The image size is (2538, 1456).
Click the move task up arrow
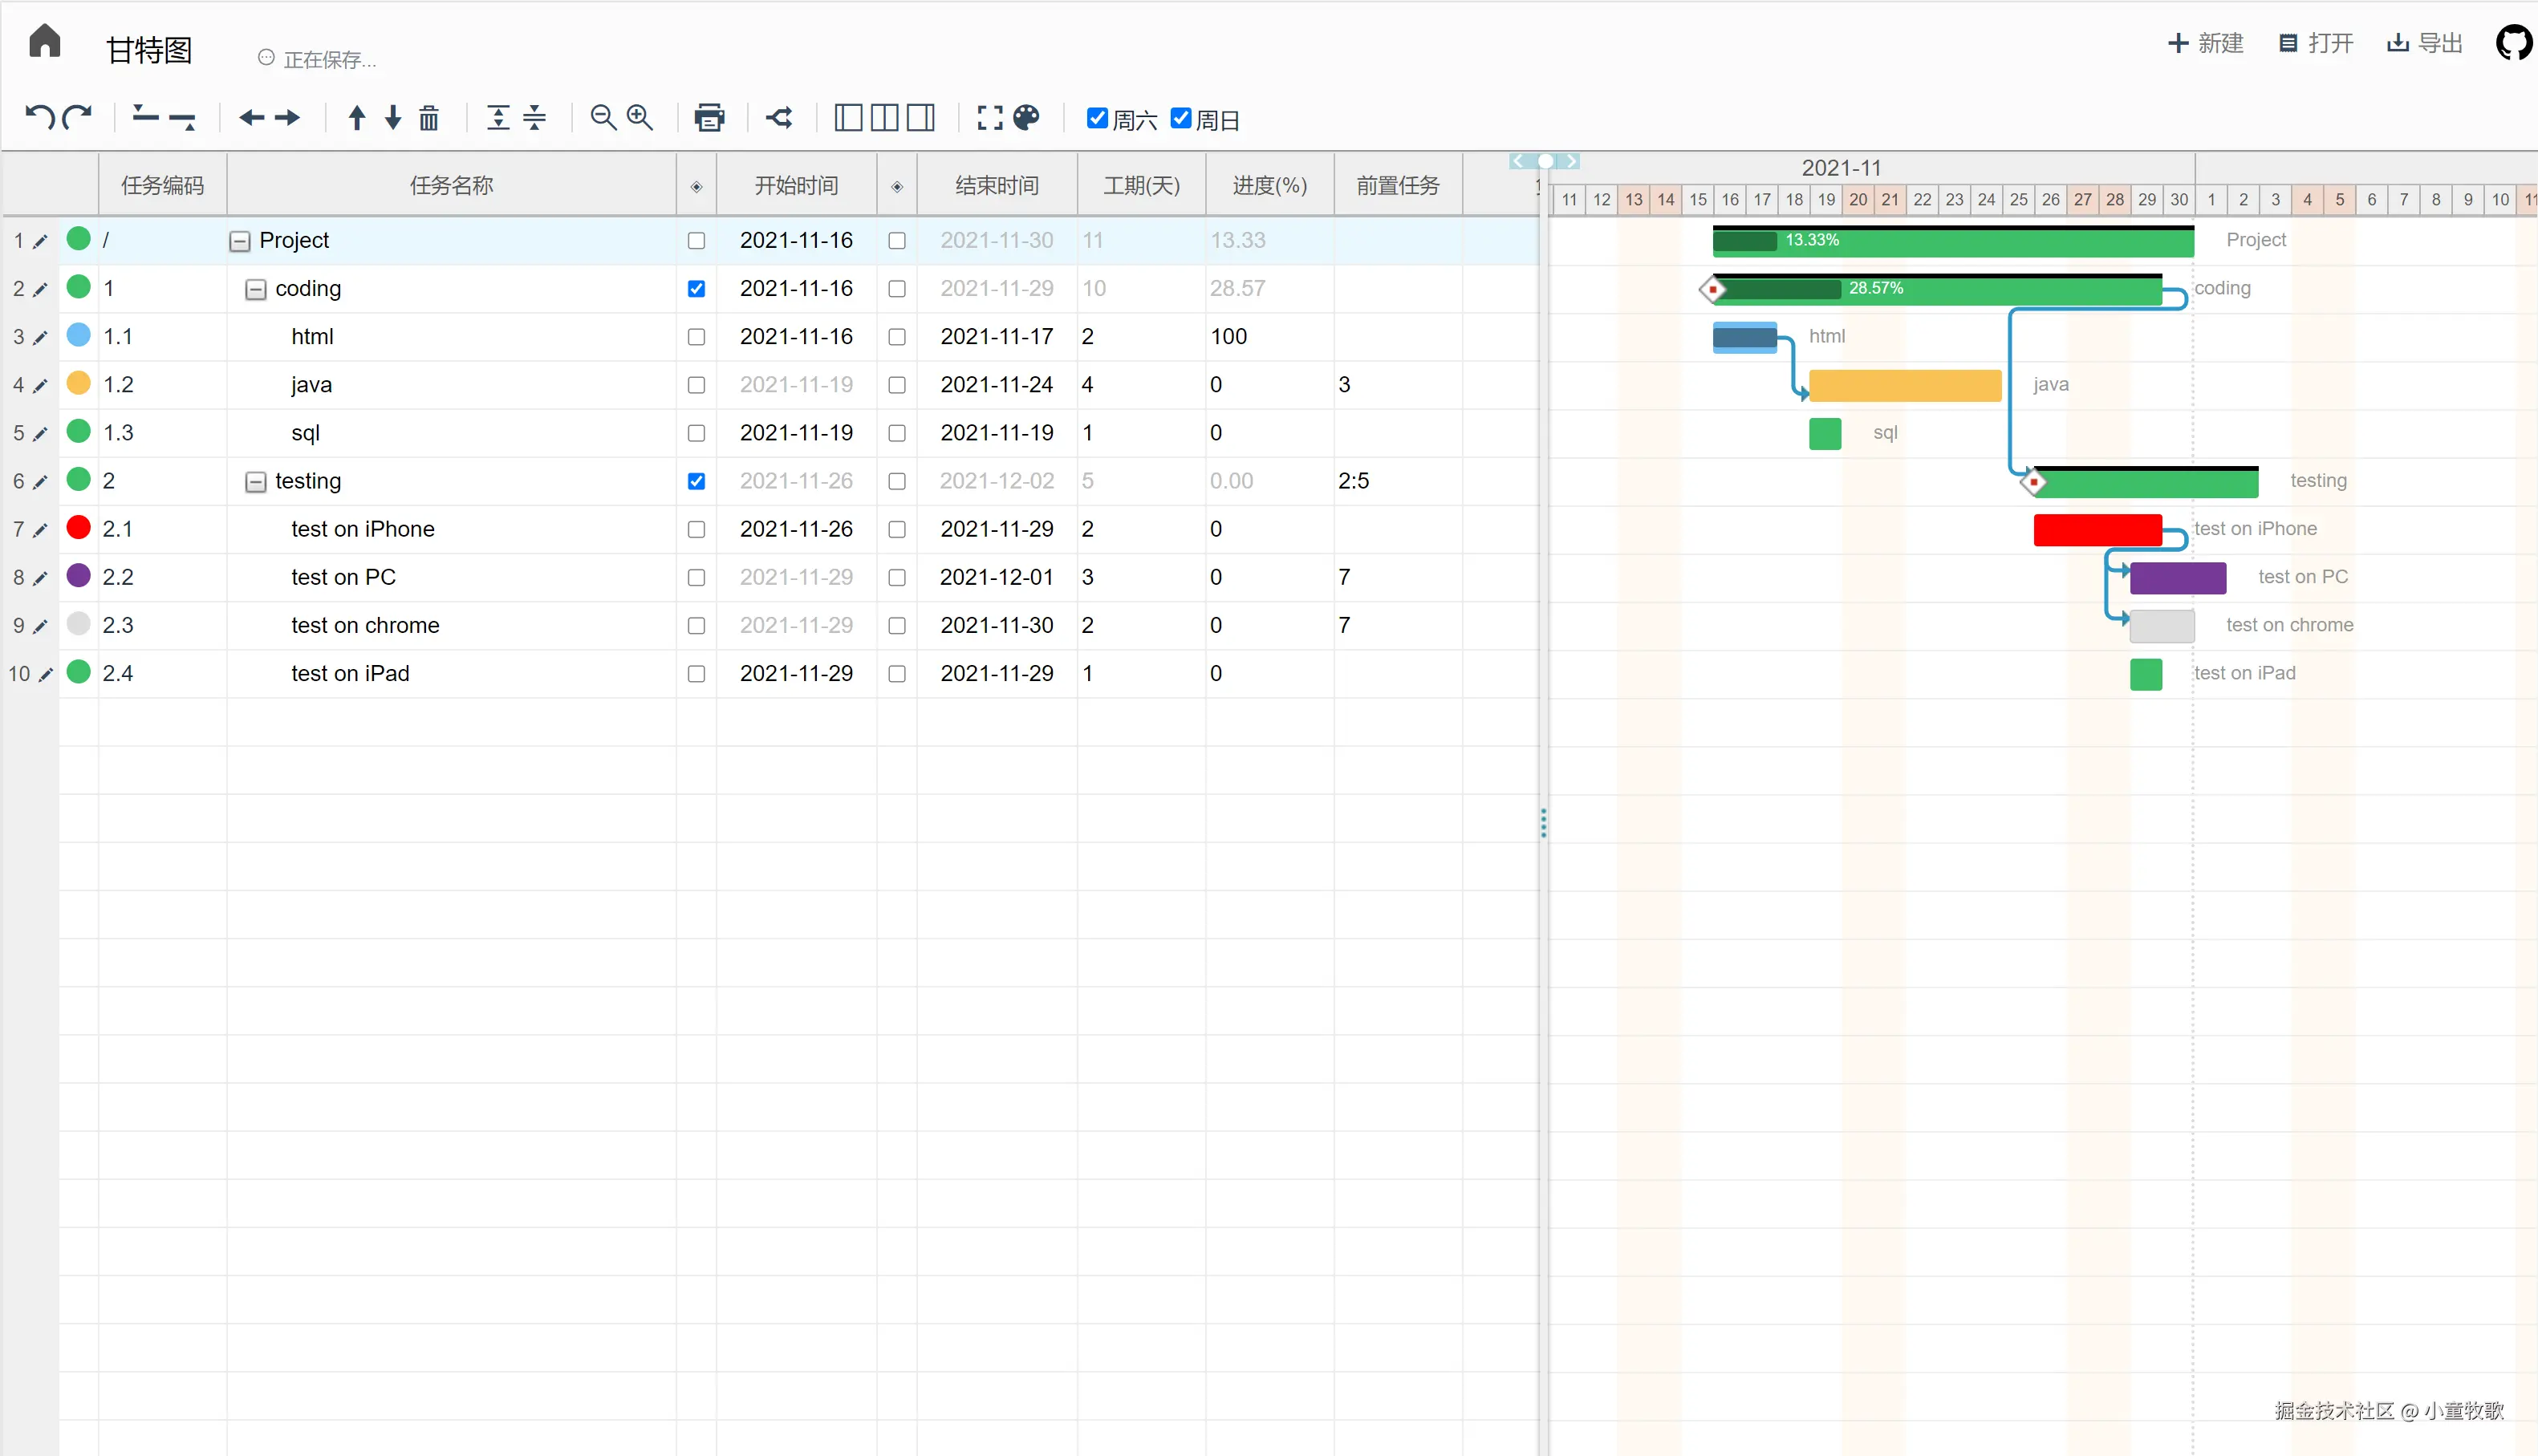pos(357,118)
